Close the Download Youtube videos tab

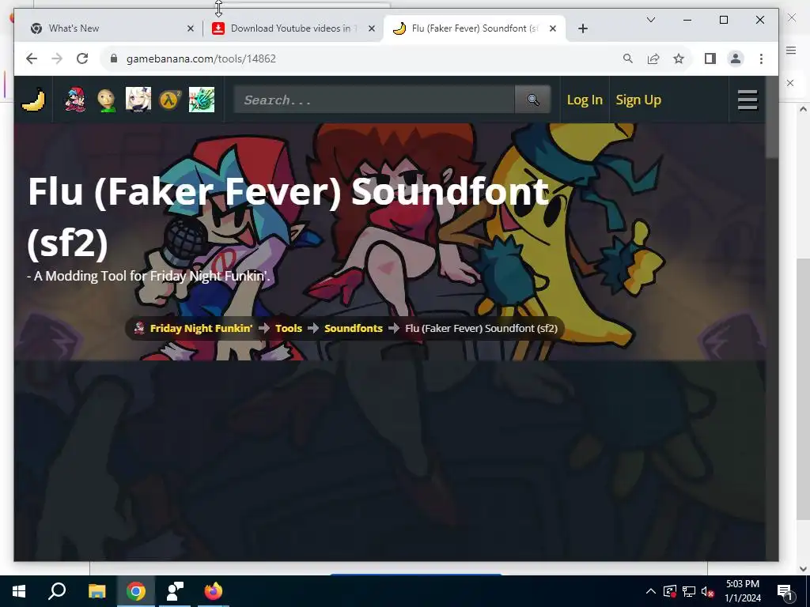pyautogui.click(x=372, y=28)
